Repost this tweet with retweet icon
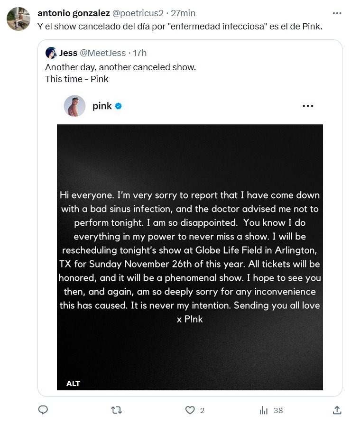 115,410
